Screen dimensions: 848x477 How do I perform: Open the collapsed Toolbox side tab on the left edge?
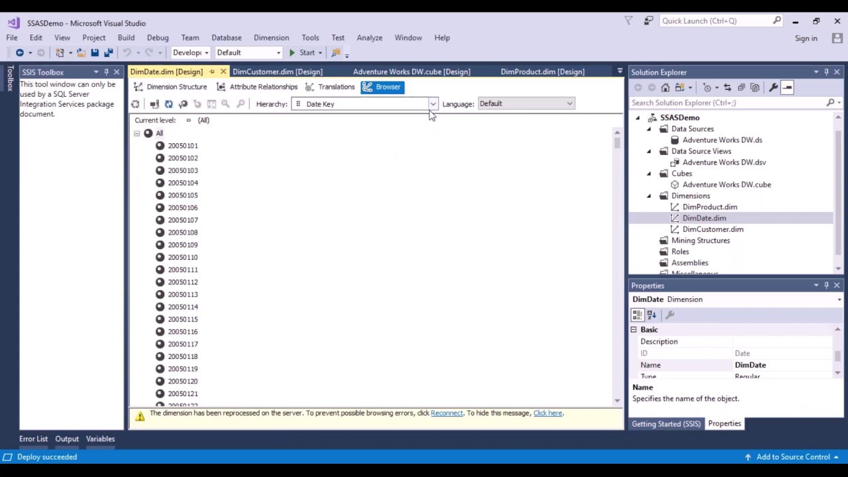click(10, 78)
